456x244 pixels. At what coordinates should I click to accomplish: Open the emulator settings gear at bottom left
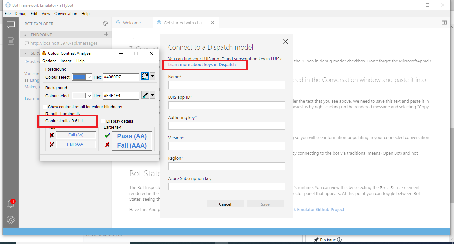(10, 220)
